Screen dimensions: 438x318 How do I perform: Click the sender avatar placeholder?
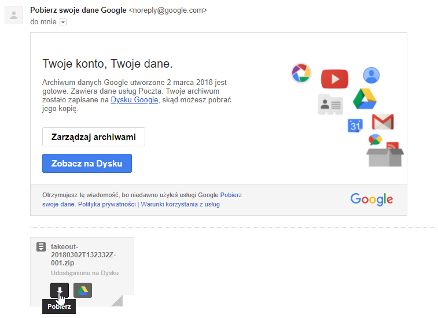point(14,16)
